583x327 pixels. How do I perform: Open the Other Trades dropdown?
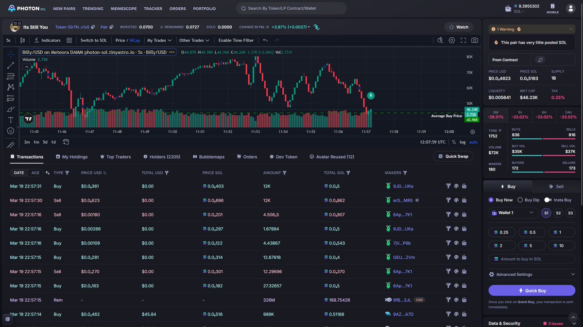[194, 40]
